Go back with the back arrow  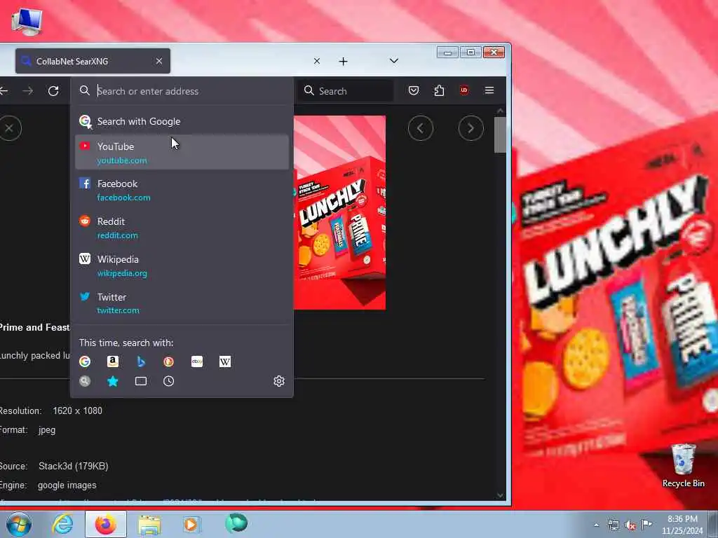4,90
